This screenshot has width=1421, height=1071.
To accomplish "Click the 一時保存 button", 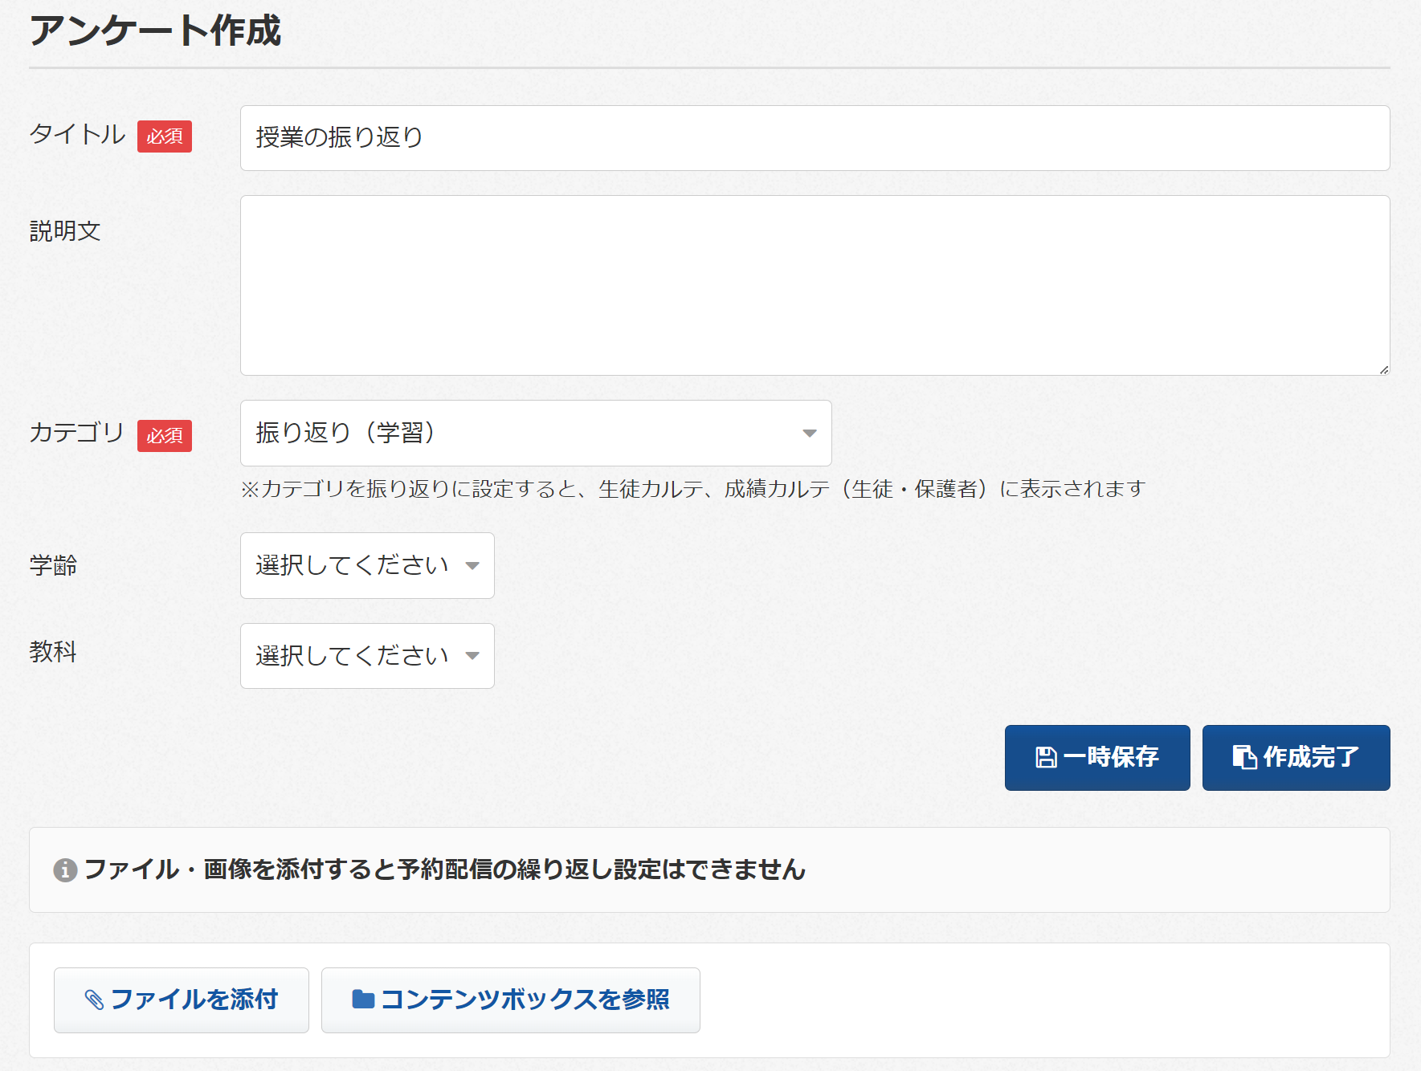I will (x=1097, y=758).
